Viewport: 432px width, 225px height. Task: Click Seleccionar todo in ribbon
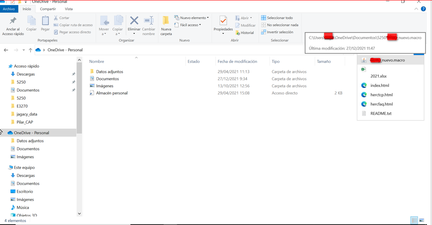click(277, 18)
